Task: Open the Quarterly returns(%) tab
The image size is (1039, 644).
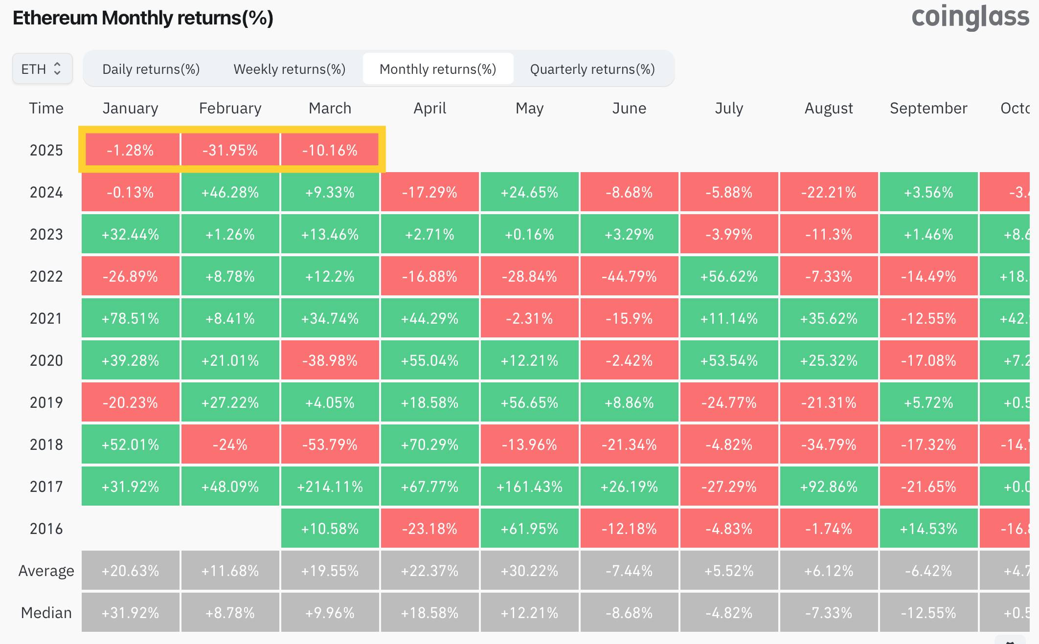Action: pyautogui.click(x=592, y=69)
